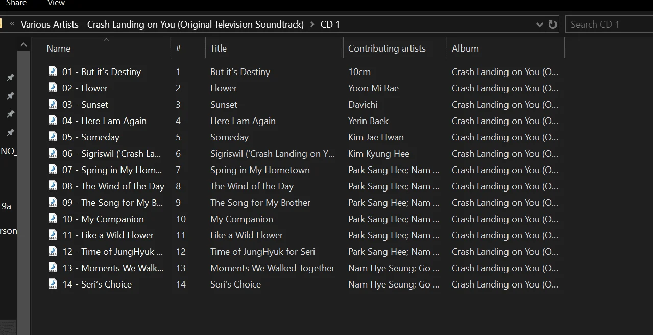Click the audio file icon for 08 - The Wind of the Day

tap(53, 186)
